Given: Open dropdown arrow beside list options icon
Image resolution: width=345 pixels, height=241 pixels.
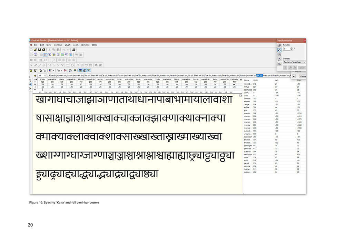Looking at the screenshot, I should click(x=54, y=71).
